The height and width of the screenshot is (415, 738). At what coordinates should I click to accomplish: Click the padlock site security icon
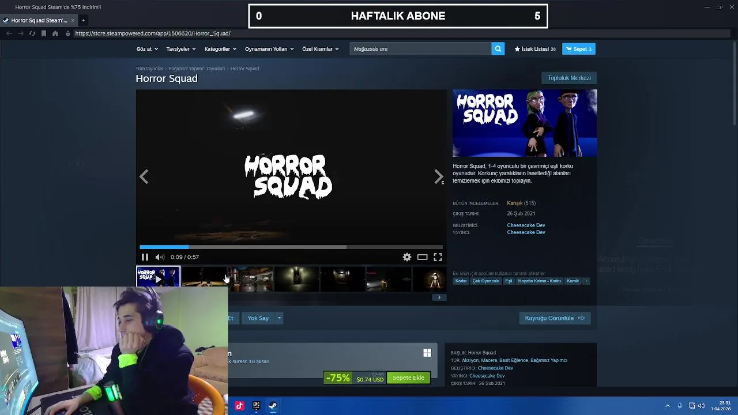(68, 33)
